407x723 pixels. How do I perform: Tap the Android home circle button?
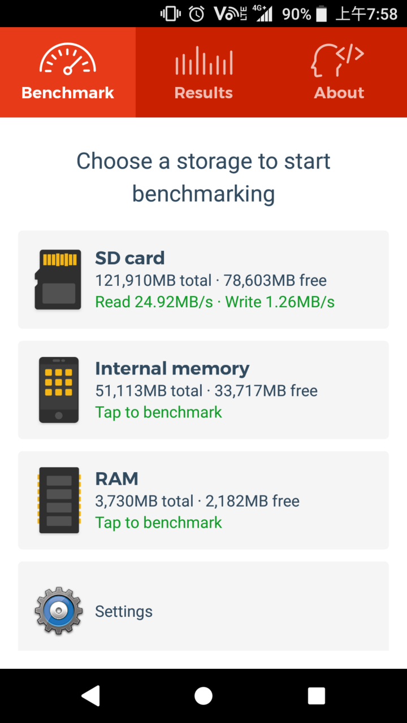[203, 696]
